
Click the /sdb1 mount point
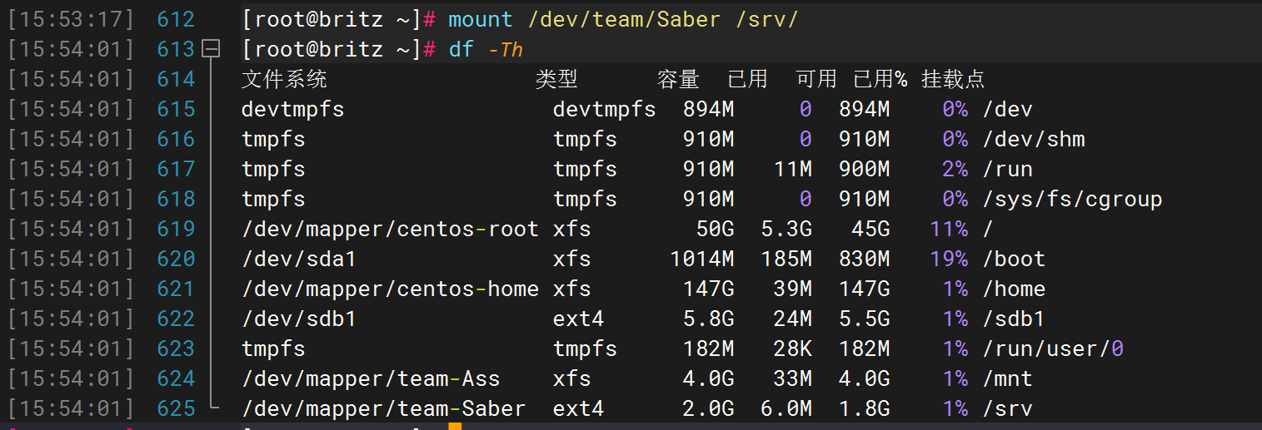(1015, 319)
